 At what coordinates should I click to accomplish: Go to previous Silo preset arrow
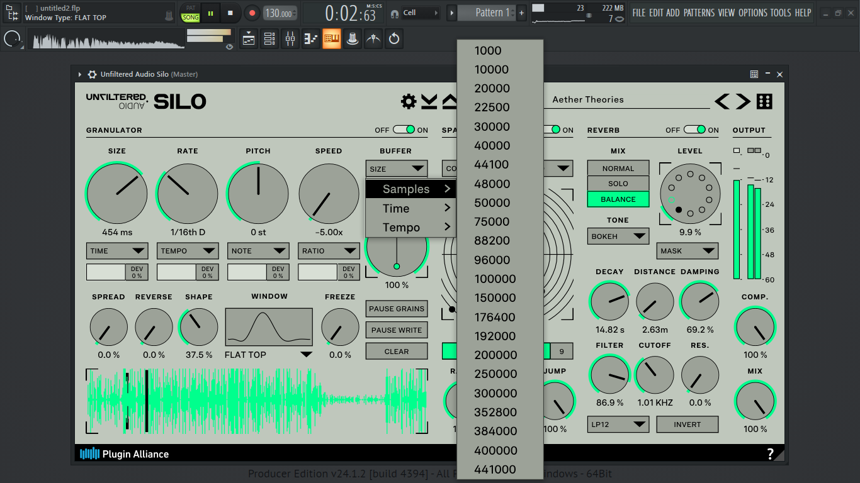pos(722,101)
